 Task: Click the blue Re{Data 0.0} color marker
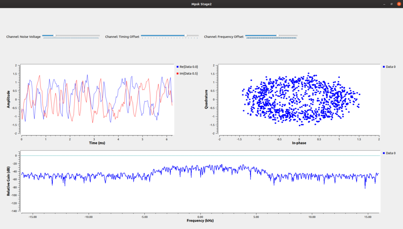[177, 66]
